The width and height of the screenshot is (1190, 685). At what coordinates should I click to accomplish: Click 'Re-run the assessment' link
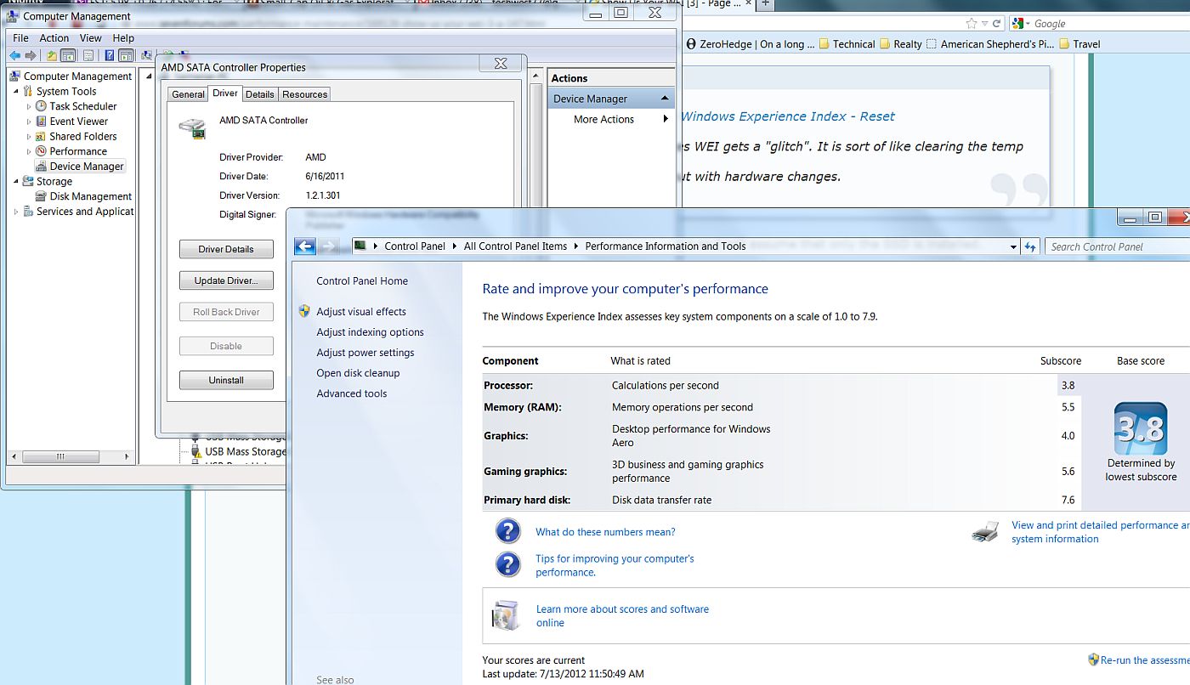(x=1145, y=660)
